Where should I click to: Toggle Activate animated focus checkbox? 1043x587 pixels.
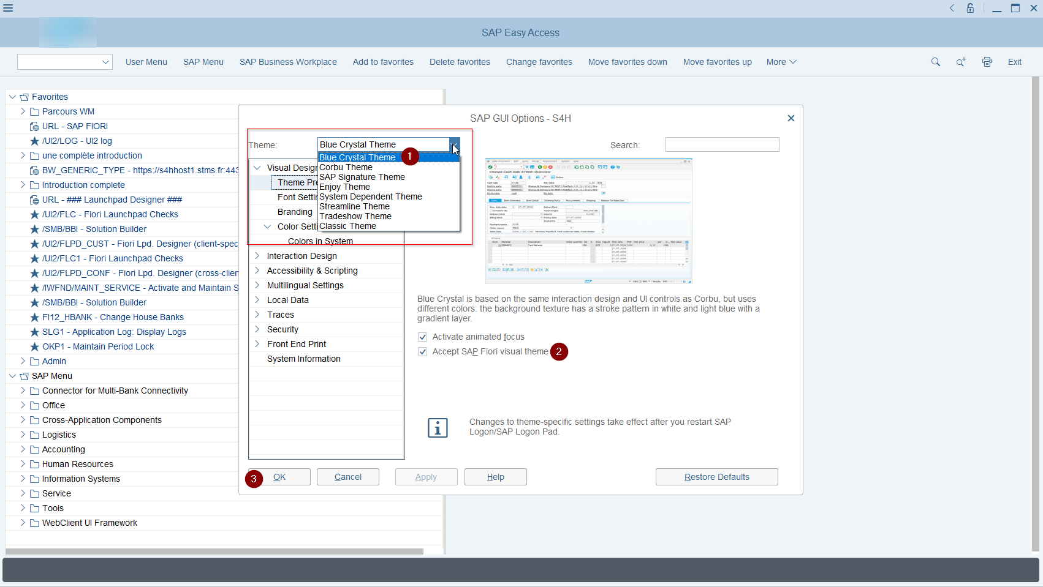(422, 337)
